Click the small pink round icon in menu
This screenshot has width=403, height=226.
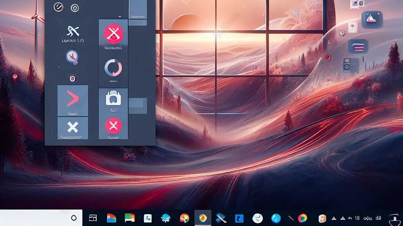[x=72, y=79]
